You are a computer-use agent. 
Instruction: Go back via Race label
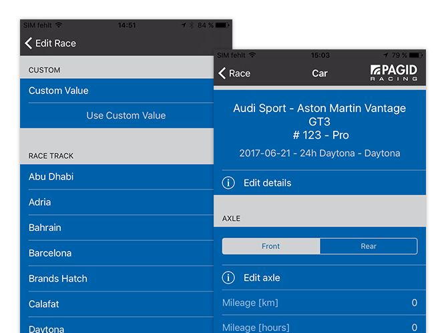(x=240, y=73)
